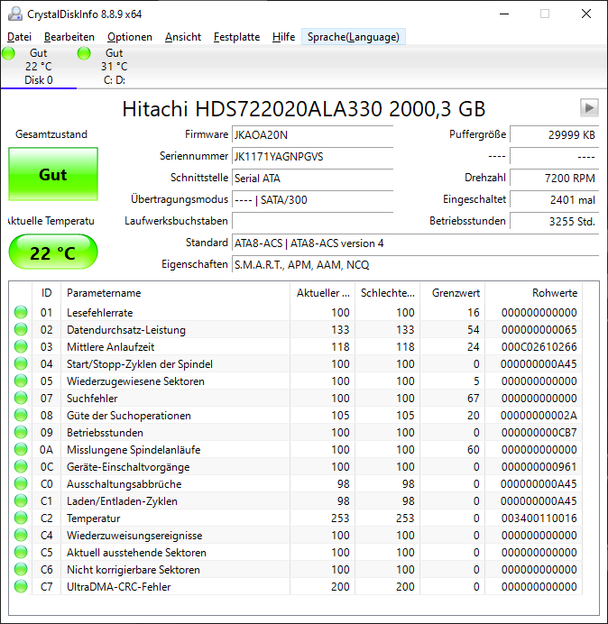Select raw value 00000000002A
608x624 pixels.
(x=539, y=416)
